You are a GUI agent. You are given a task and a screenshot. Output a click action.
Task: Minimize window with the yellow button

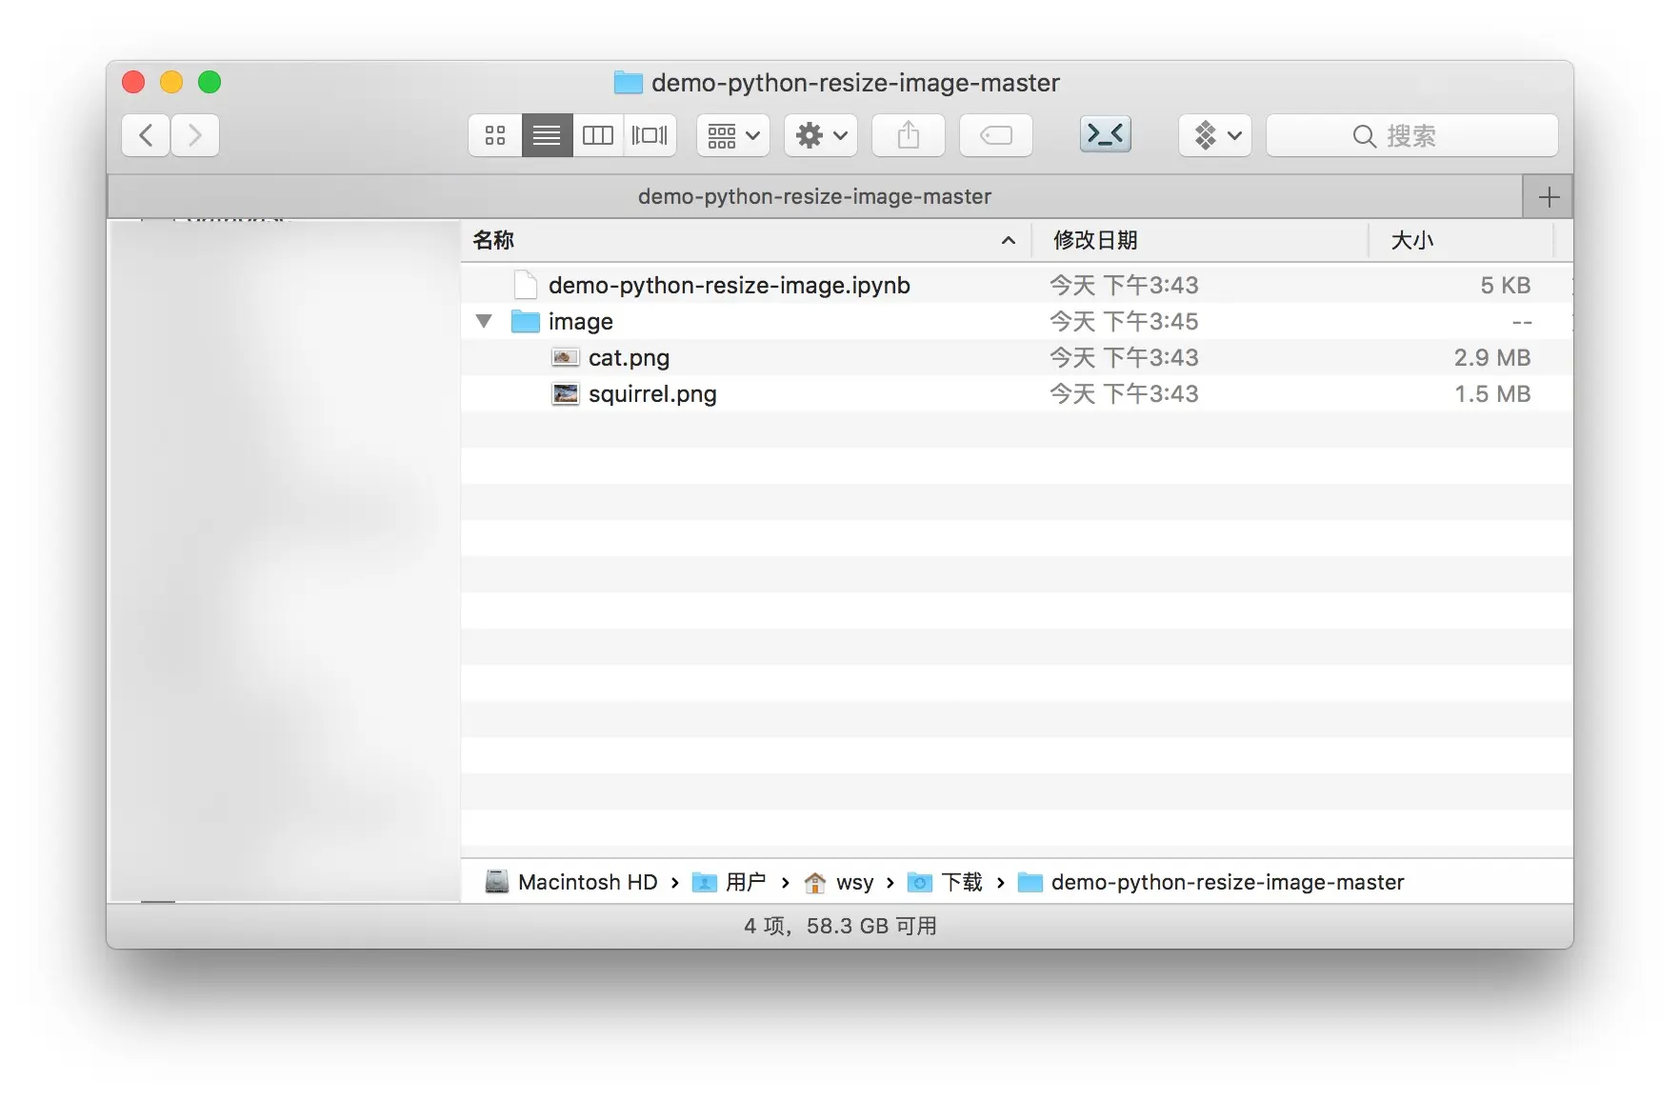coord(171,82)
